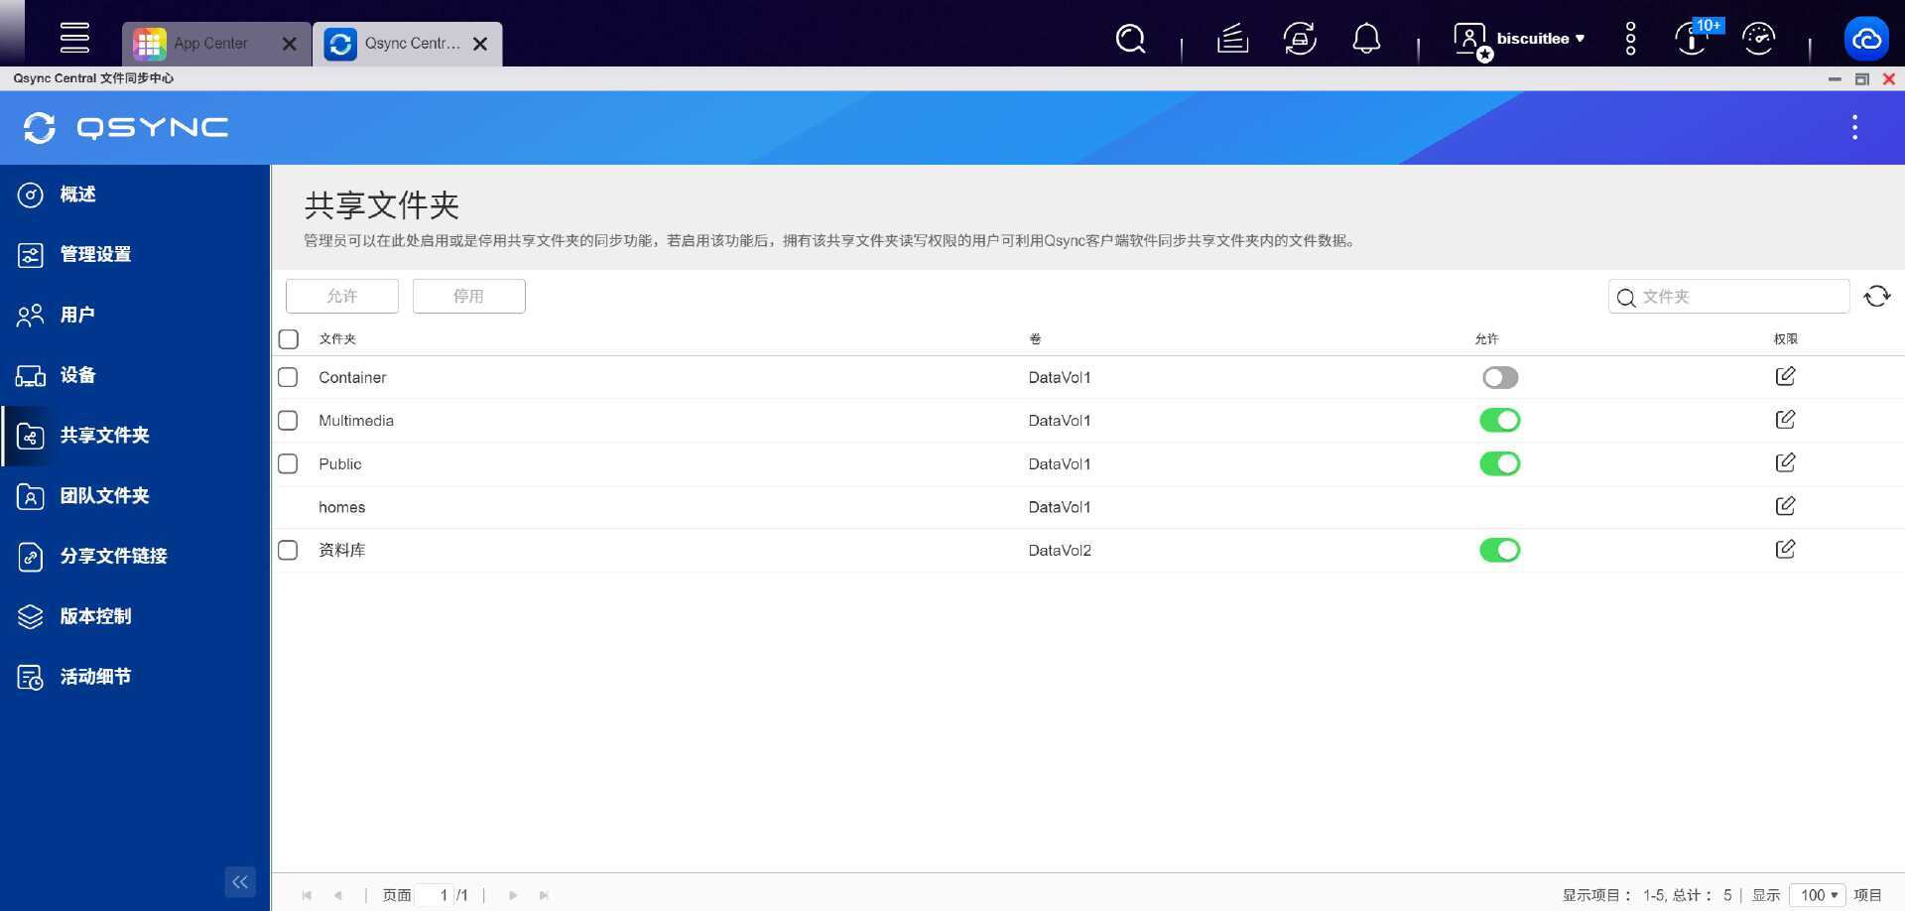
Task: Edit permissions for homes folder
Action: pos(1785,506)
